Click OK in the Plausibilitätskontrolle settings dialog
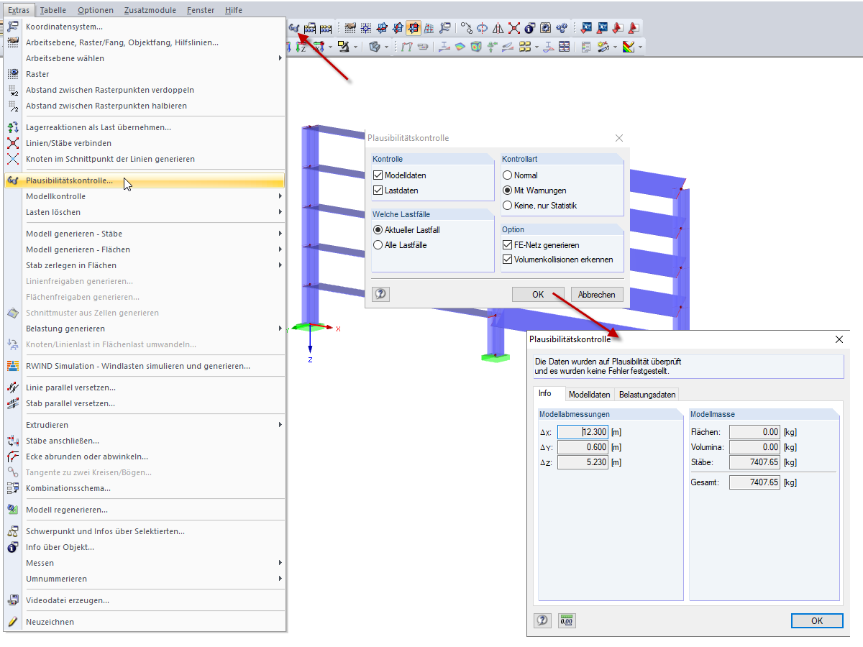This screenshot has width=863, height=647. [538, 294]
